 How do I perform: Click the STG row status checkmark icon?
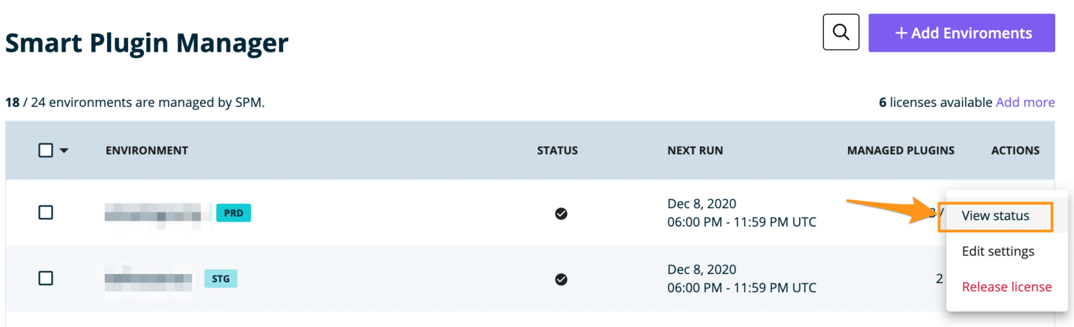(x=561, y=279)
